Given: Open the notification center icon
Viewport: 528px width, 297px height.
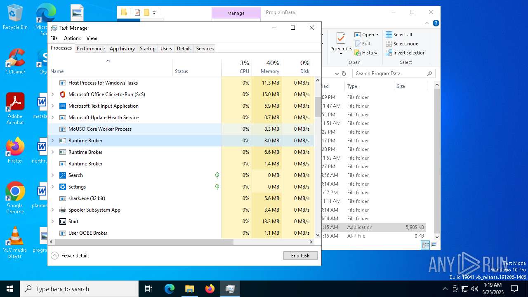Looking at the screenshot, I should point(514,289).
